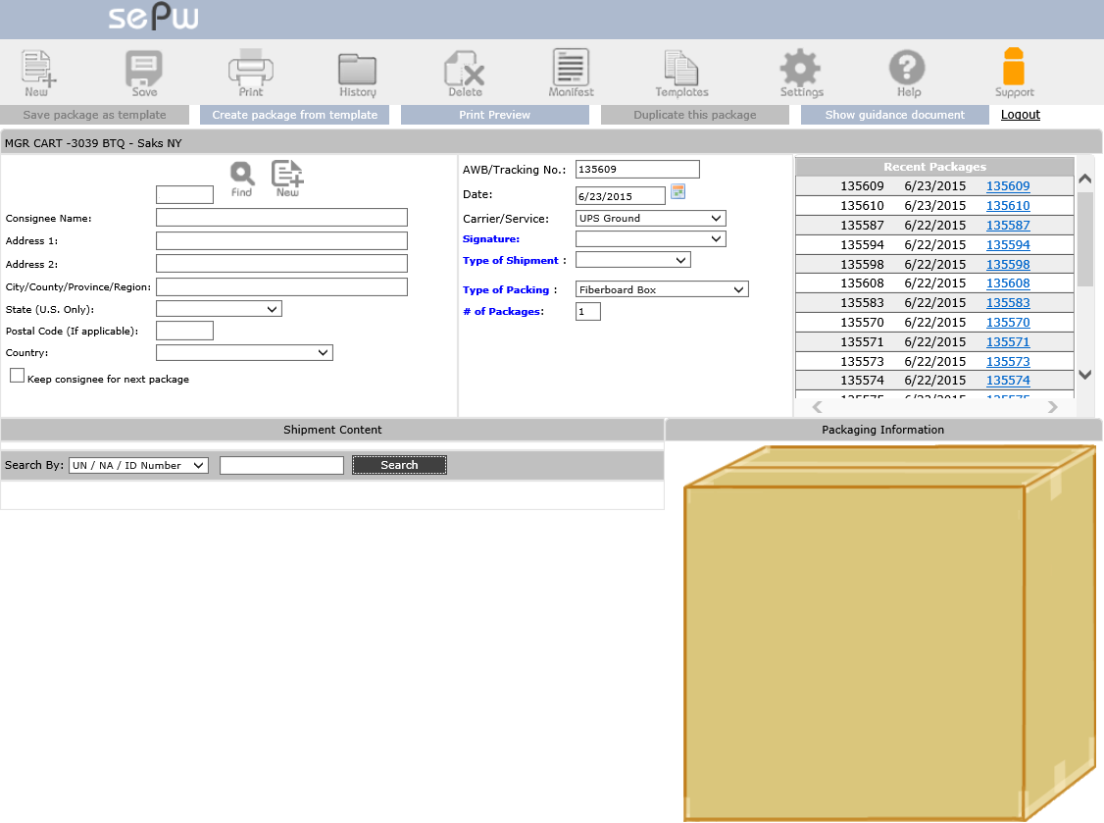Open recent package link 135571

click(x=1008, y=341)
